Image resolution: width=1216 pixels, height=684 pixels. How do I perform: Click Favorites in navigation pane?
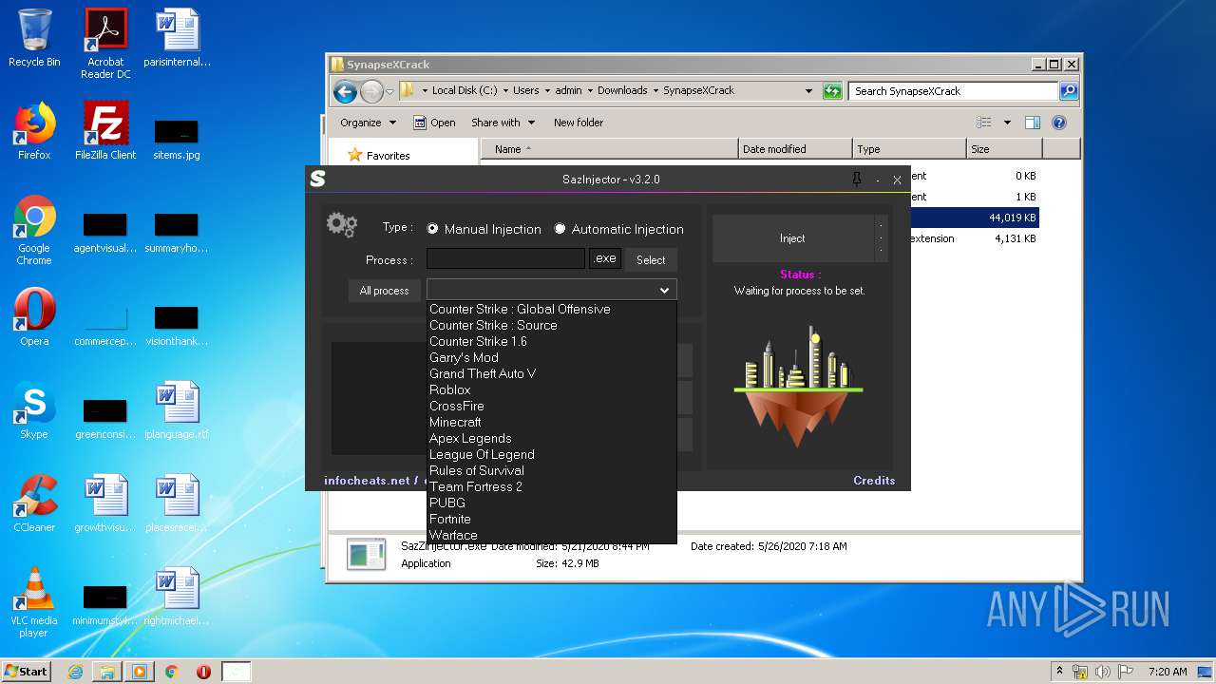point(379,156)
